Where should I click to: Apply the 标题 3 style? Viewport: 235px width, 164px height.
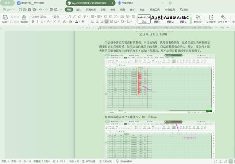[183, 19]
